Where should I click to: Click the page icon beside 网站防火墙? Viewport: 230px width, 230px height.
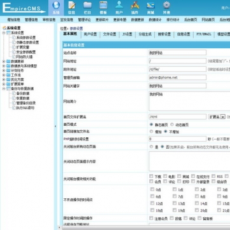[14, 57]
